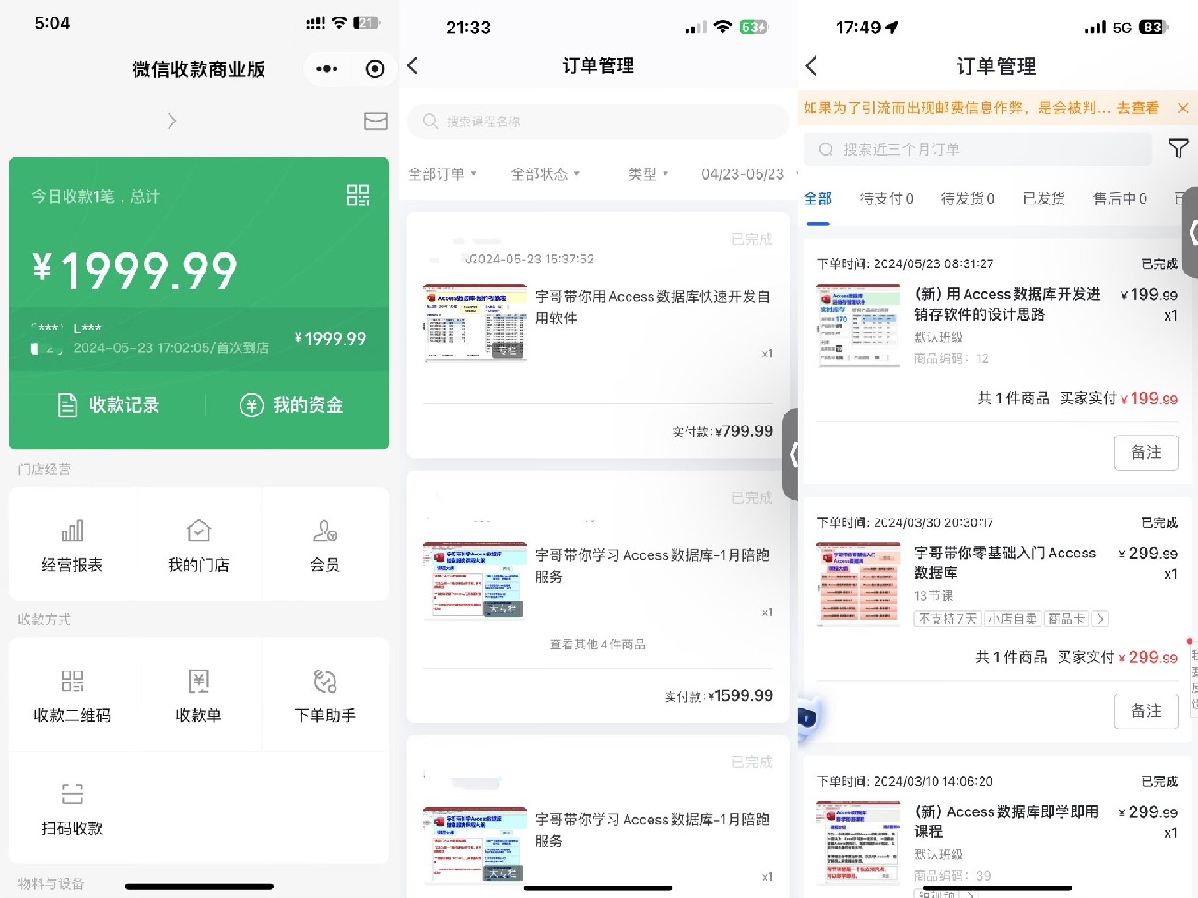Expand the store chevron under 微信收款商业版 title
The image size is (1198, 898).
click(171, 122)
